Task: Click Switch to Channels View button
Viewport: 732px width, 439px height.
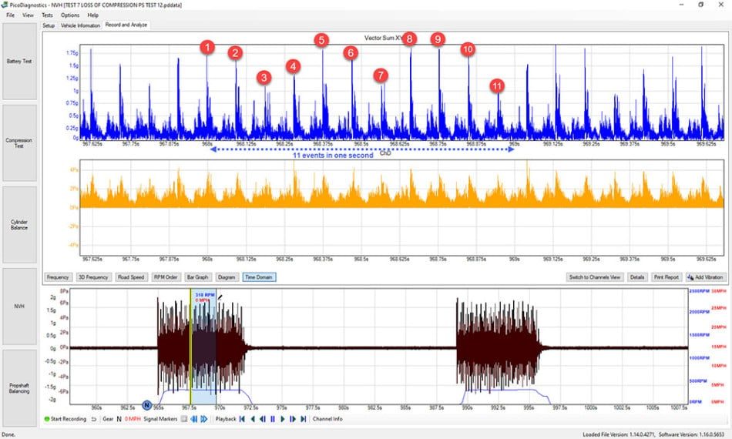Action: [595, 277]
